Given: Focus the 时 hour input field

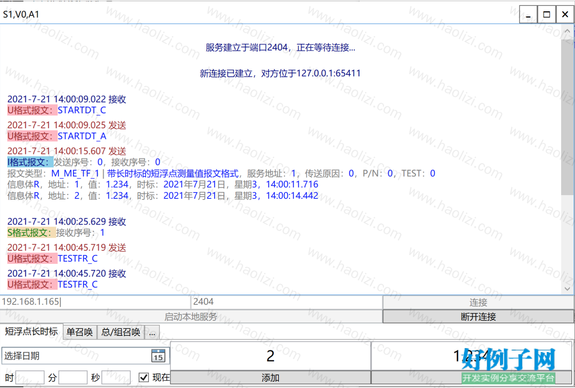Looking at the screenshot, I should tap(30, 377).
